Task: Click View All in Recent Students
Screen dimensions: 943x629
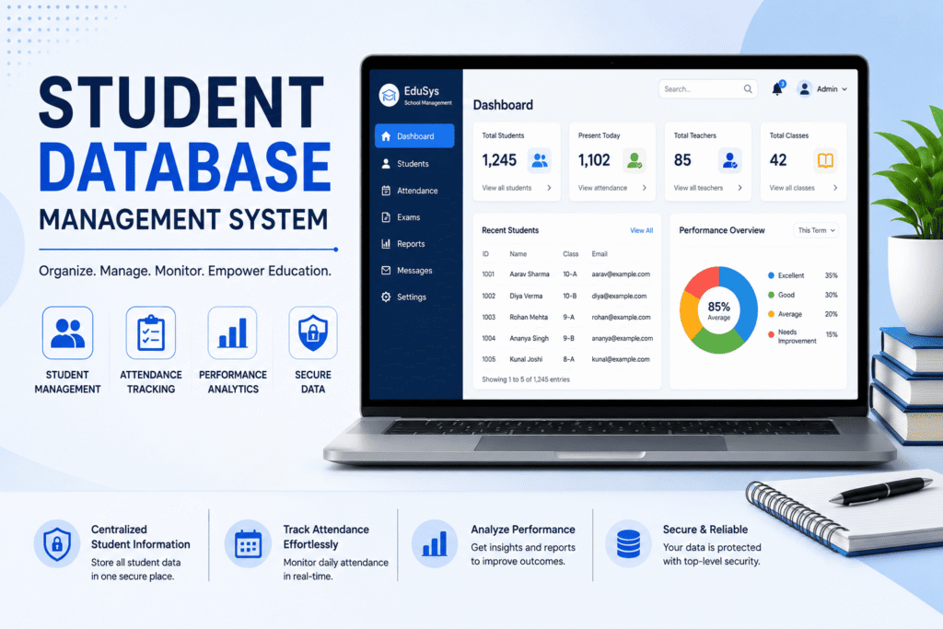Action: pyautogui.click(x=641, y=230)
